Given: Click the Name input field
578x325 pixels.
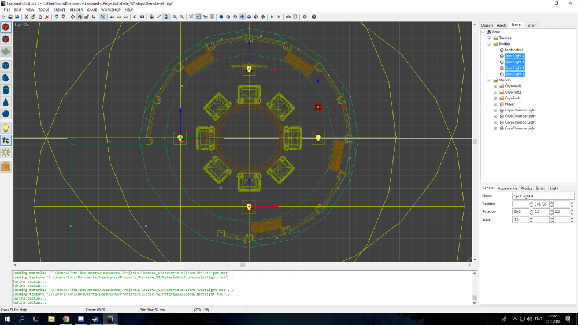Looking at the screenshot, I should (543, 196).
